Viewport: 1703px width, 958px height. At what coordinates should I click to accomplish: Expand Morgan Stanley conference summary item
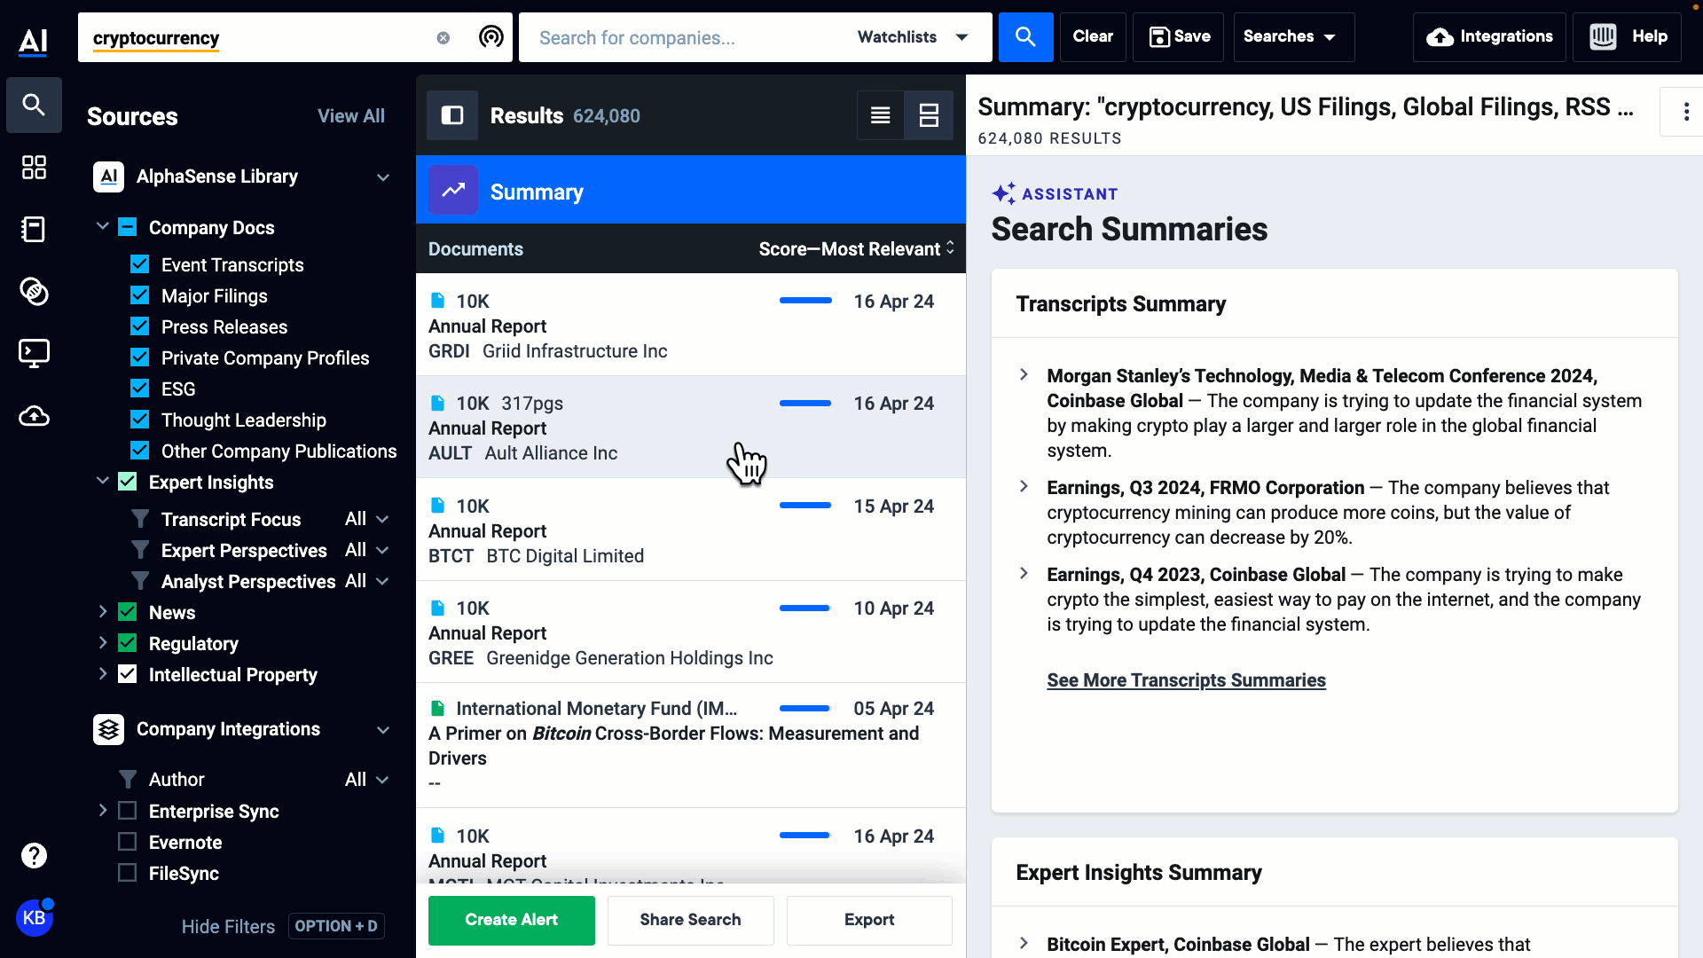point(1024,375)
